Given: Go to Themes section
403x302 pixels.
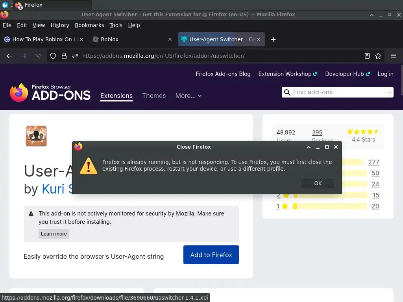Looking at the screenshot, I should pos(154,96).
